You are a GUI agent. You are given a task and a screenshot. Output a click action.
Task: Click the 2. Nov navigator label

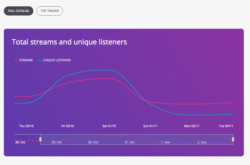click(202, 142)
